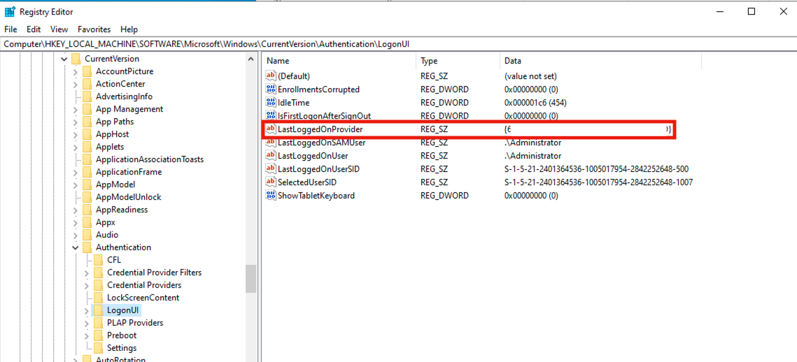Select the LockScreenContent key in tree
The image size is (797, 362).
click(143, 298)
